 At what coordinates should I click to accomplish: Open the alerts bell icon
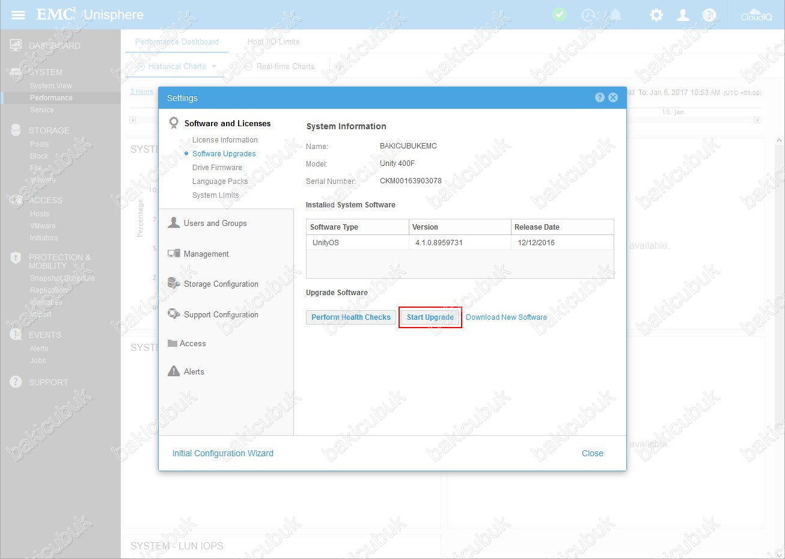[615, 15]
